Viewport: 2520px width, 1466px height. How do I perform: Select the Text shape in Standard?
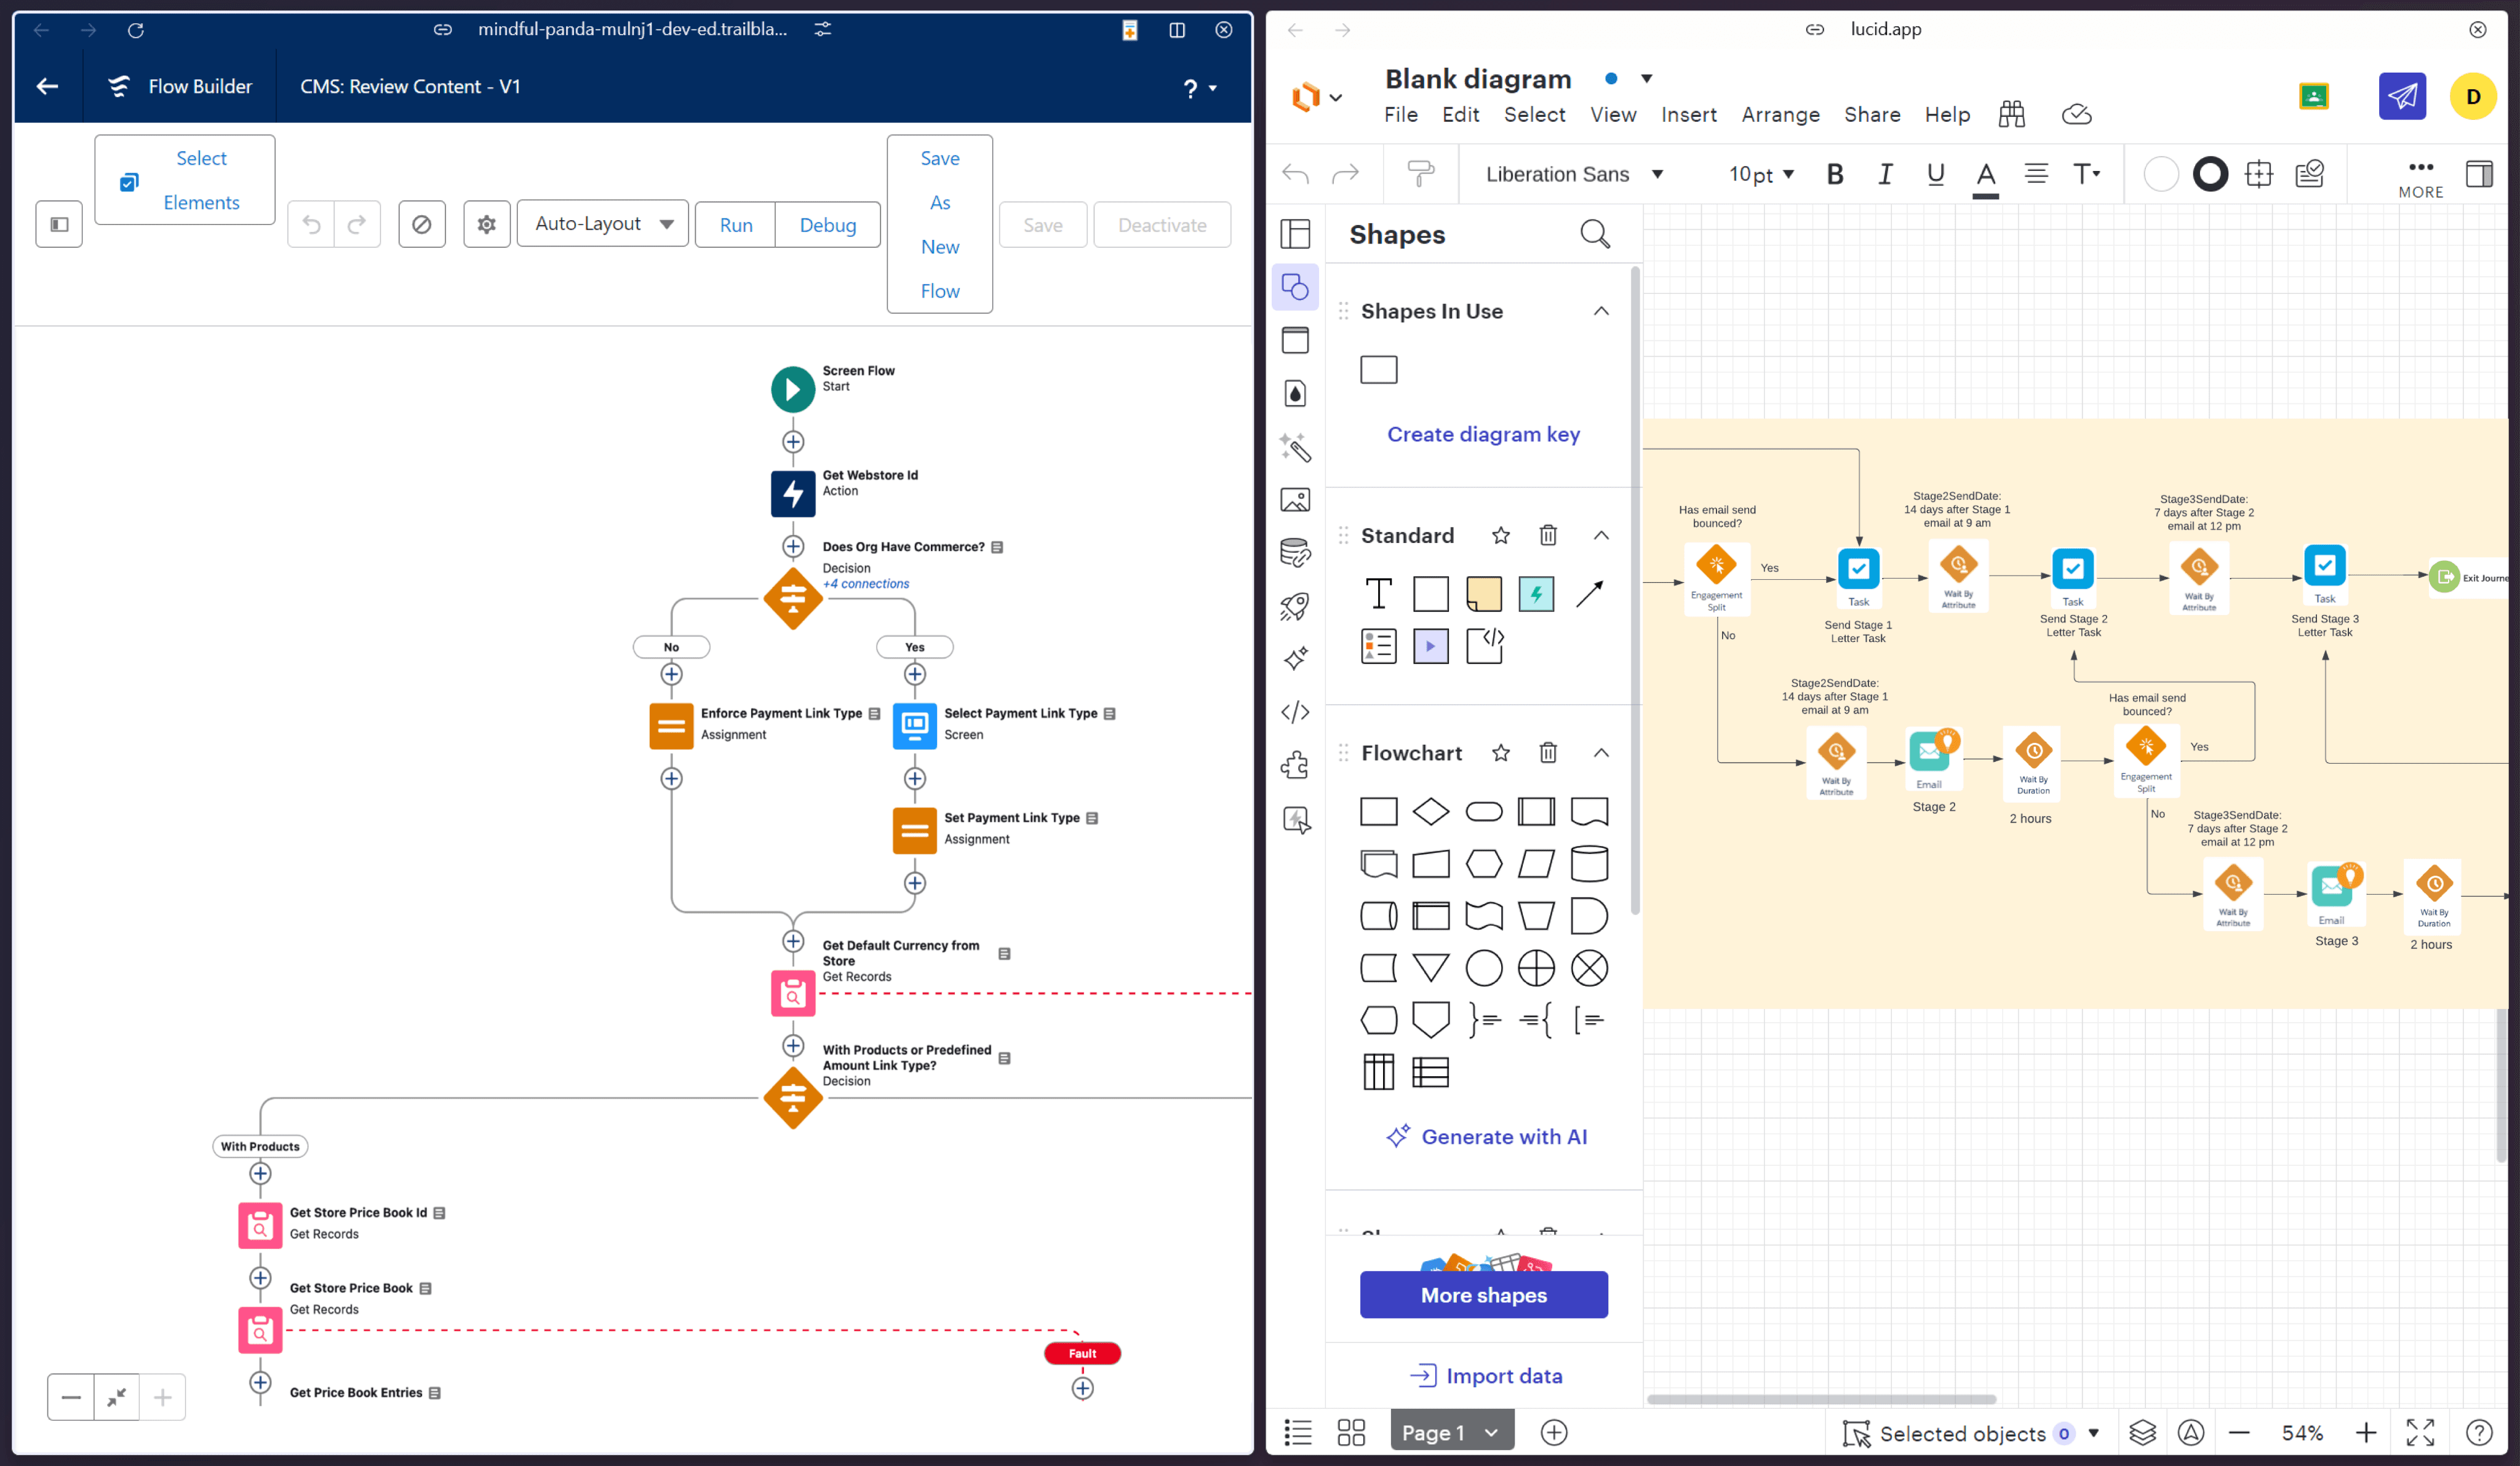(1378, 593)
